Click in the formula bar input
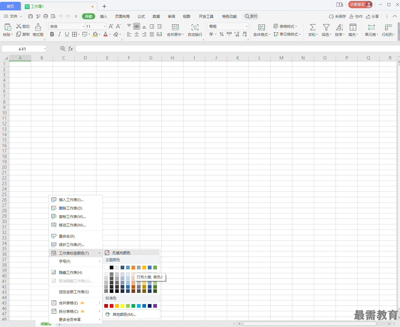400x327 pixels. click(238, 49)
